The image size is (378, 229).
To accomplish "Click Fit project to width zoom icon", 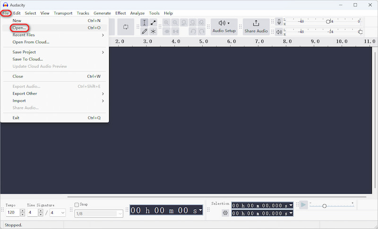I will 193,23.
